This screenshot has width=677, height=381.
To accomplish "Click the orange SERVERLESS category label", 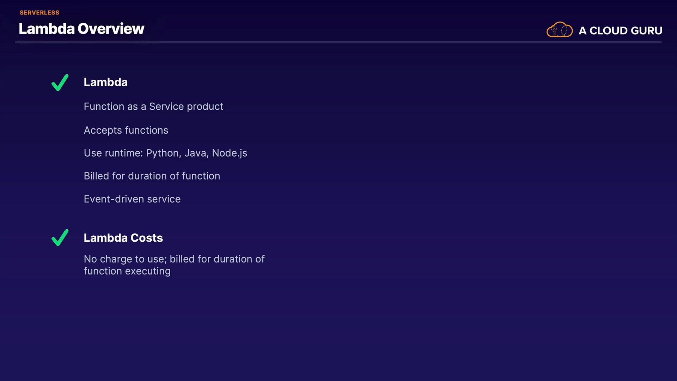I will coord(39,13).
